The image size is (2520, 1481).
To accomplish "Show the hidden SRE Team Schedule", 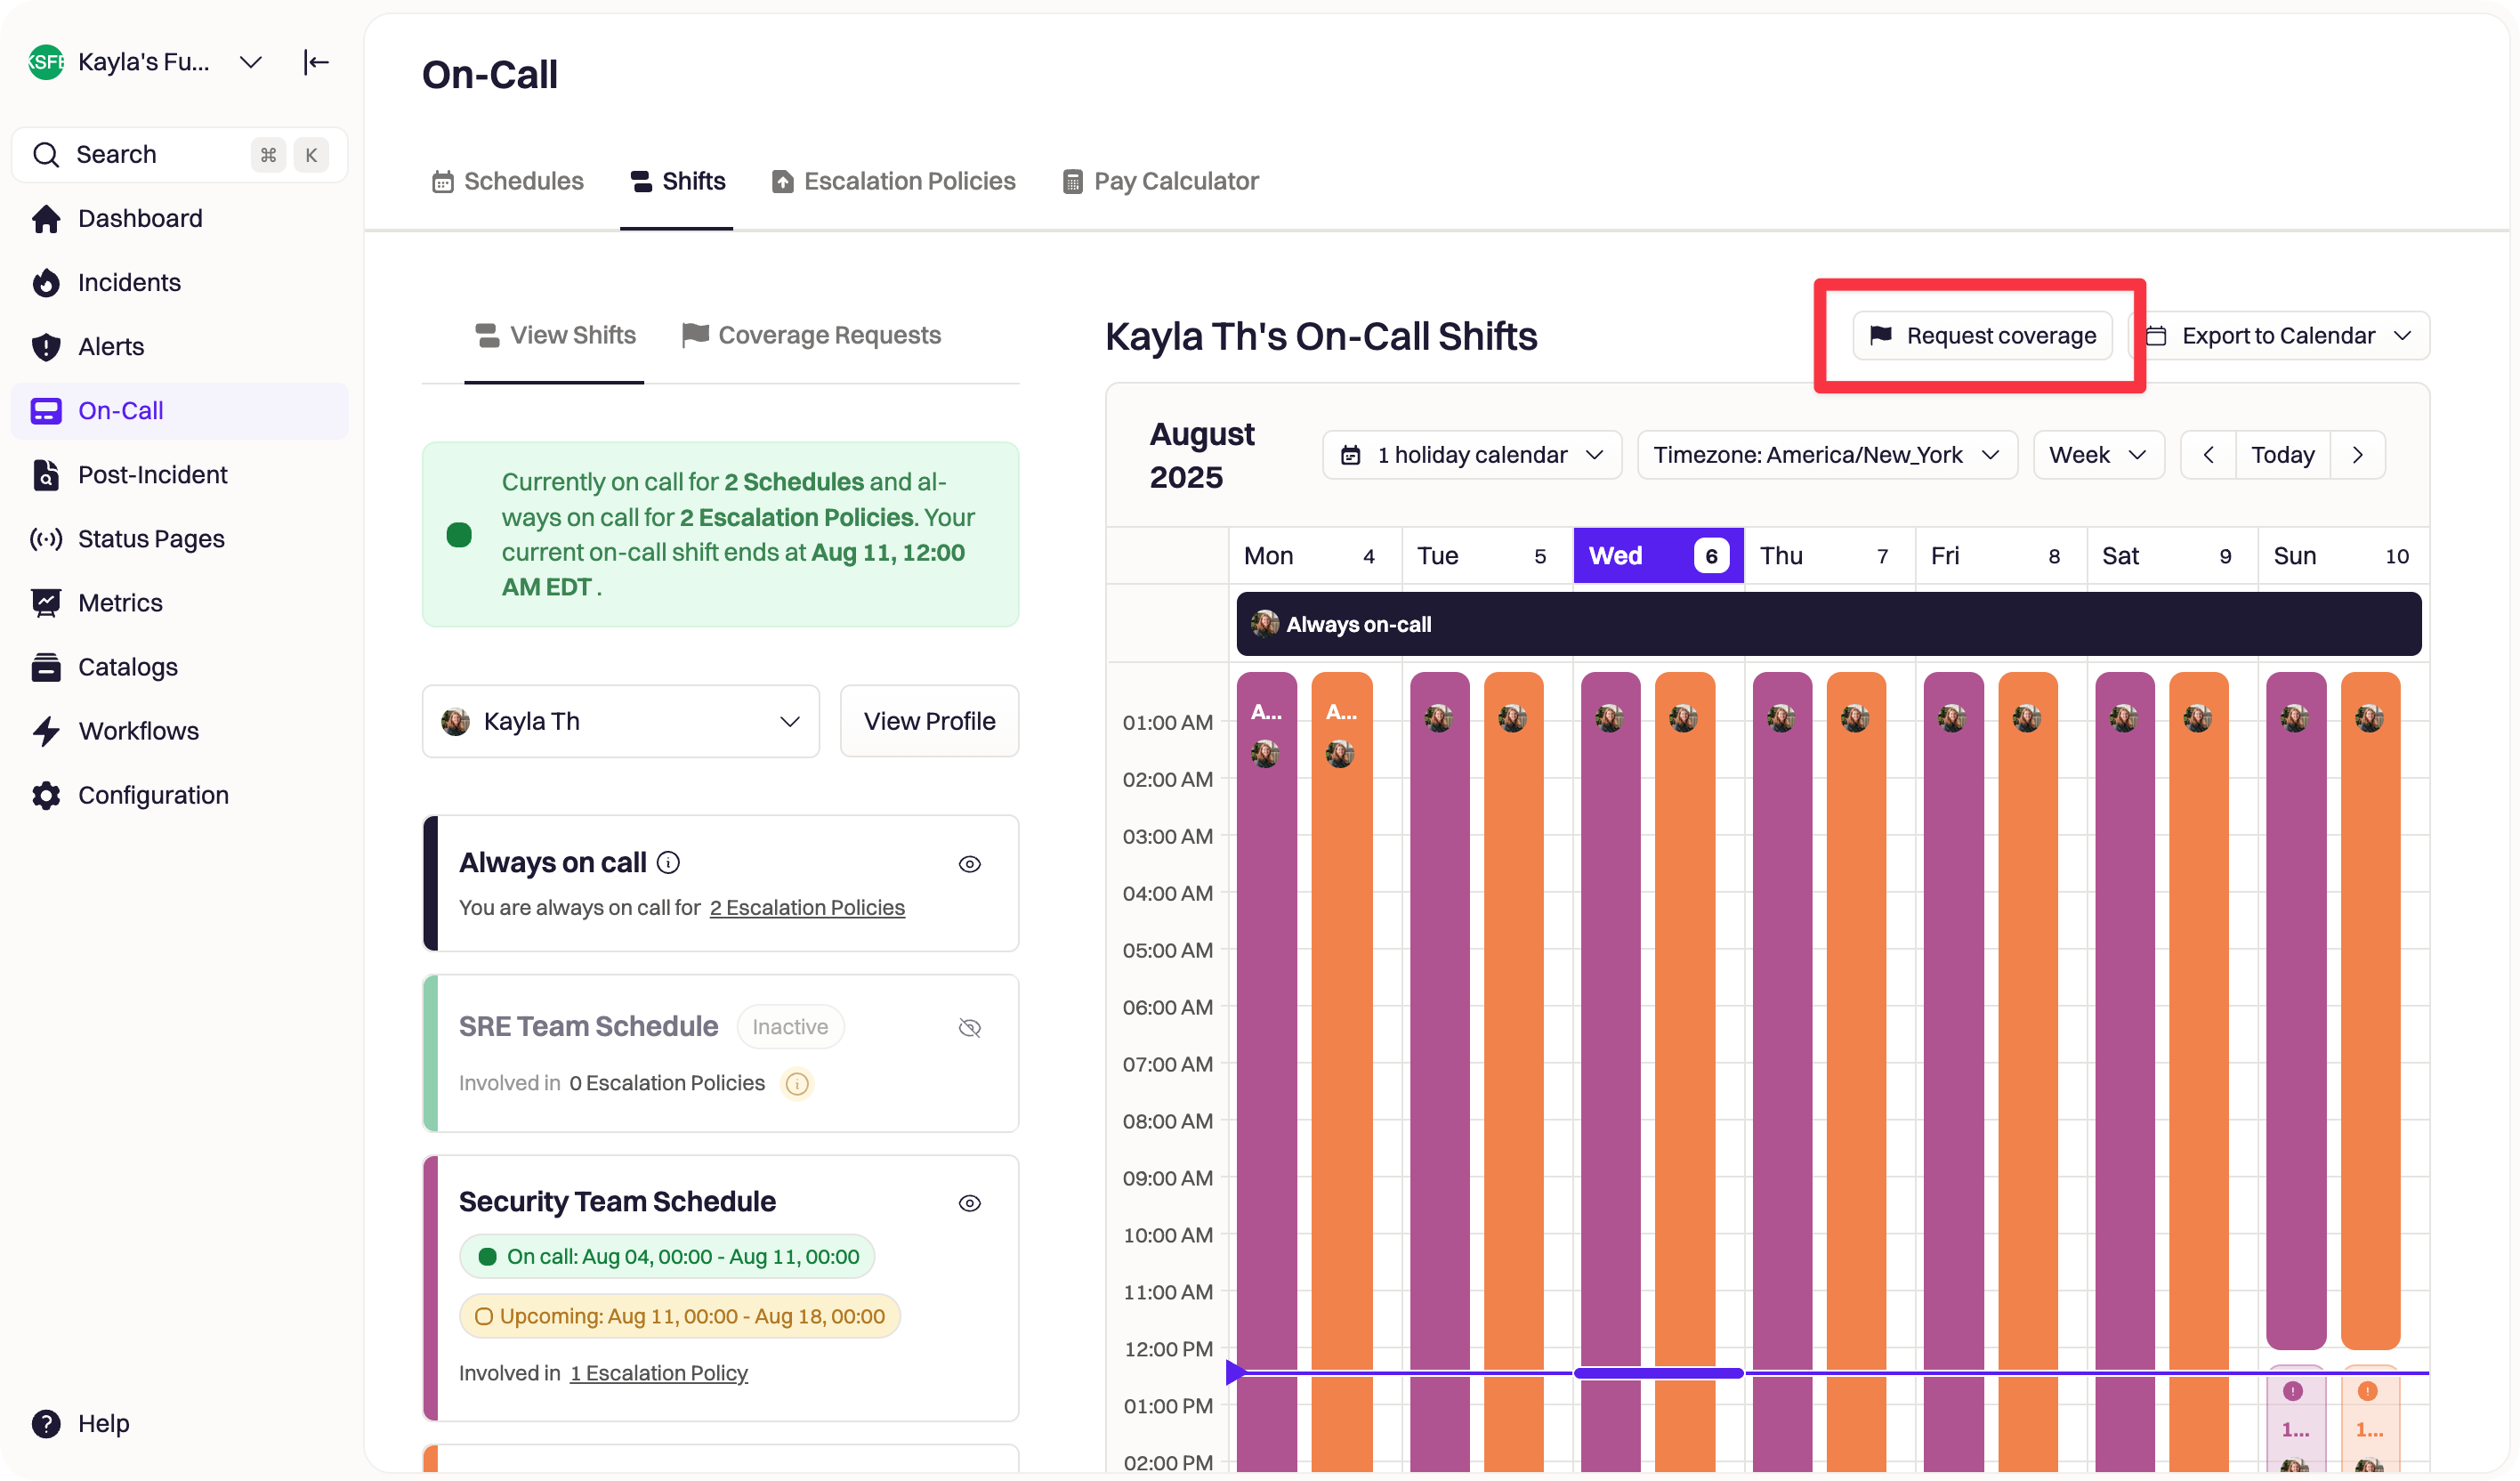I will point(969,1027).
